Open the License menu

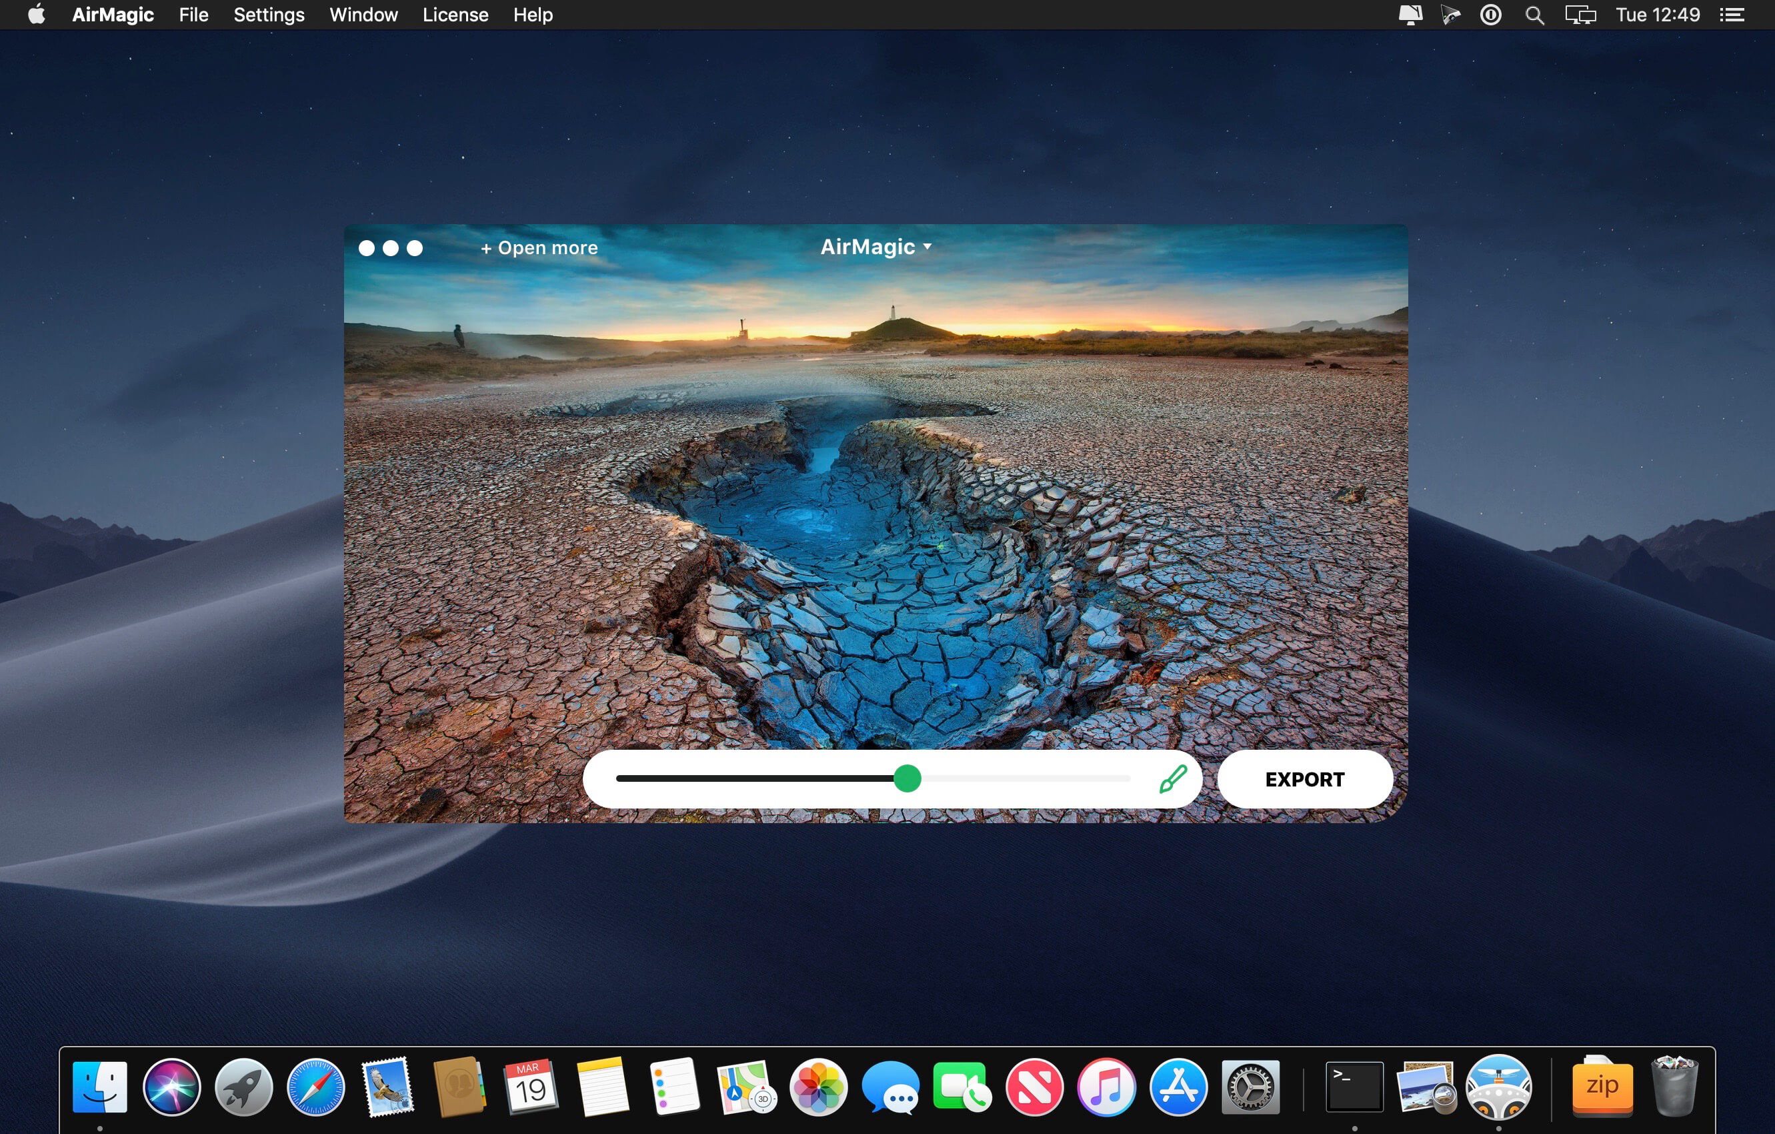455,15
